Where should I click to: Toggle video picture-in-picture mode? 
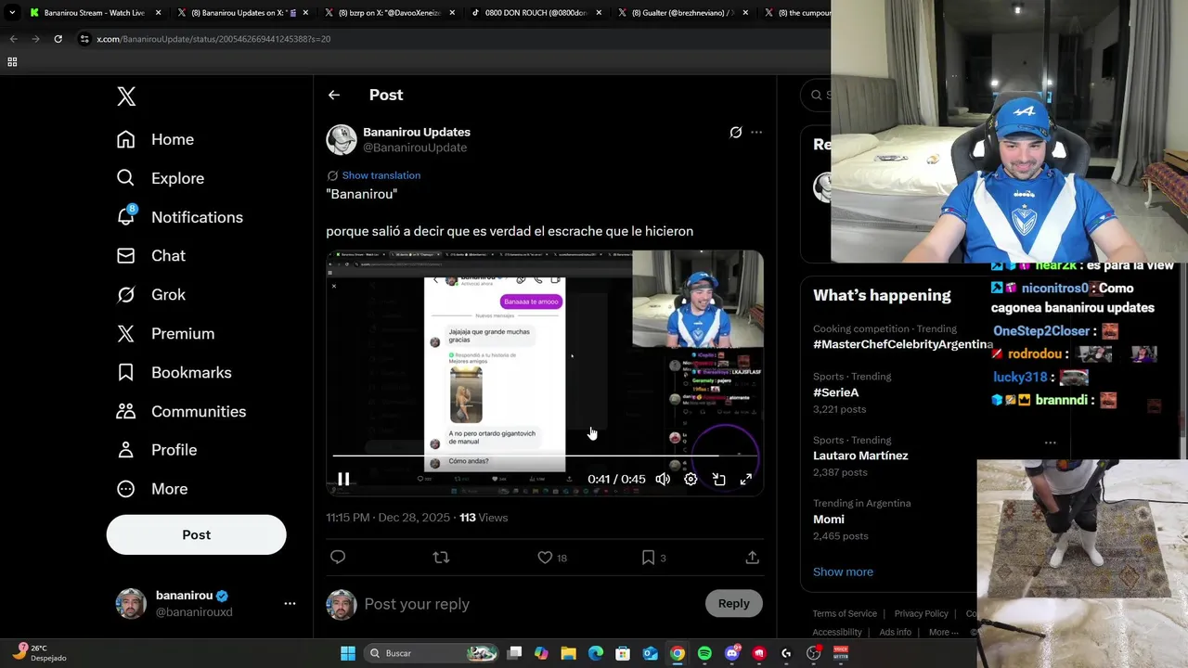(718, 480)
